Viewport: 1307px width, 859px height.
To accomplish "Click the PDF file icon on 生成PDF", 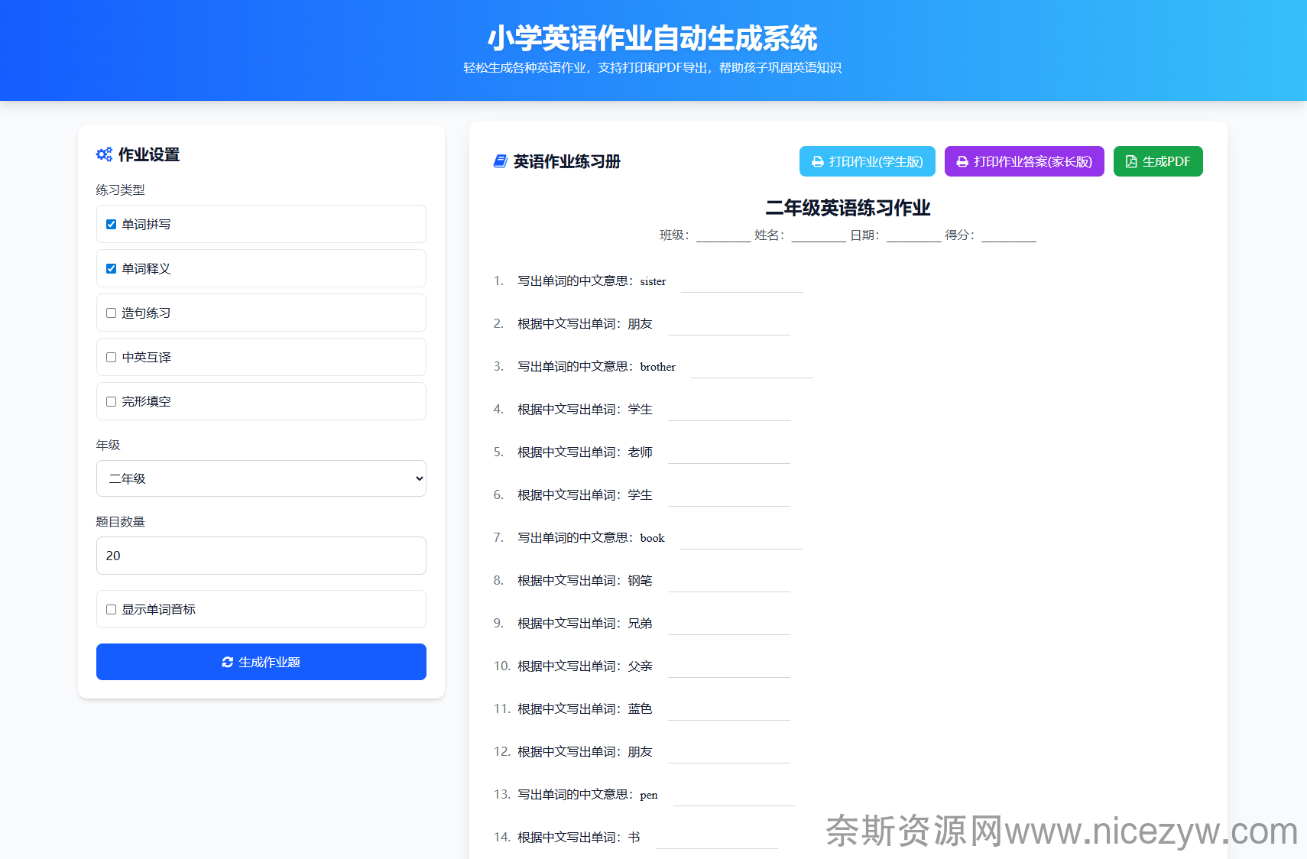I will click(1131, 162).
